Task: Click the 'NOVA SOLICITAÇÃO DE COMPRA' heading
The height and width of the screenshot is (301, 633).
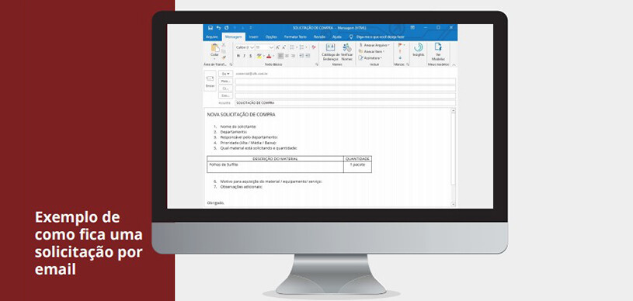Action: (241, 115)
